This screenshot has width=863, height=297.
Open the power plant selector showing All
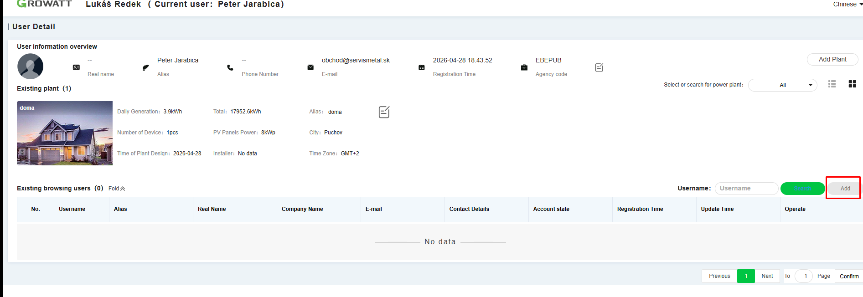783,85
